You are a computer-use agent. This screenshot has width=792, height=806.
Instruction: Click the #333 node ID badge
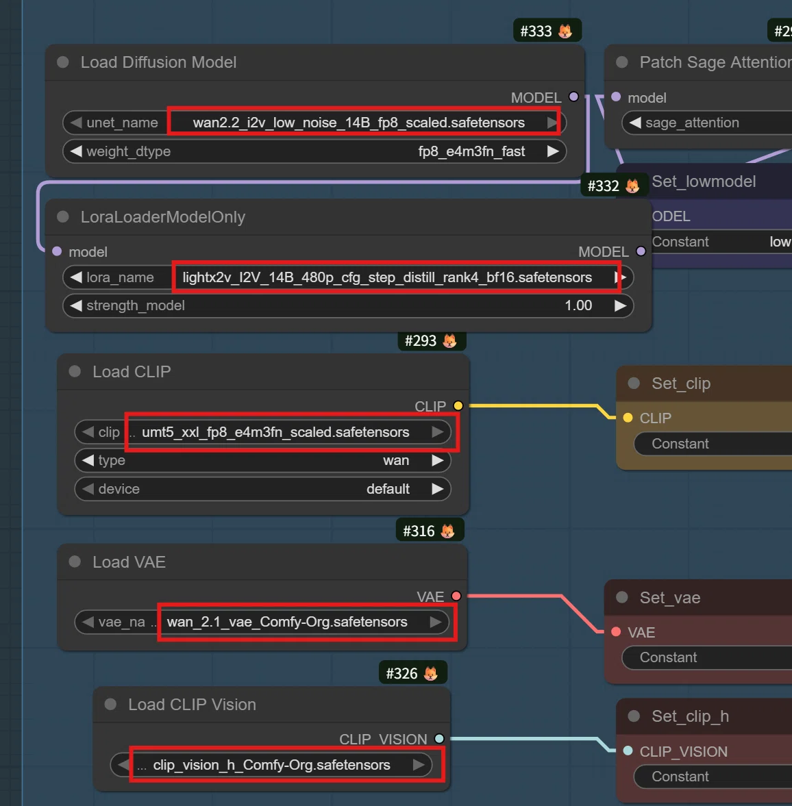coord(547,31)
